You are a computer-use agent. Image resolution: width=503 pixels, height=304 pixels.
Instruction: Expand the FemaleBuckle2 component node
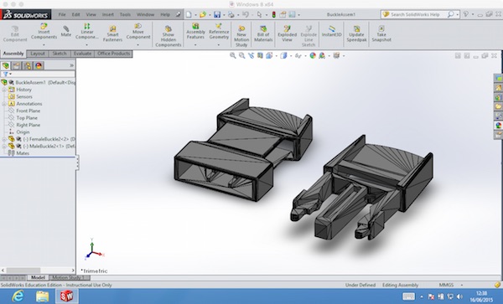(4, 139)
